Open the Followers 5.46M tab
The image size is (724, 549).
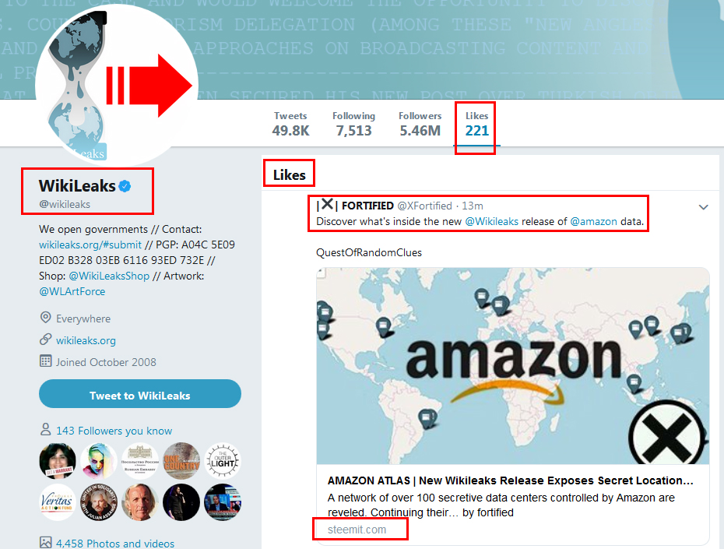click(x=420, y=124)
